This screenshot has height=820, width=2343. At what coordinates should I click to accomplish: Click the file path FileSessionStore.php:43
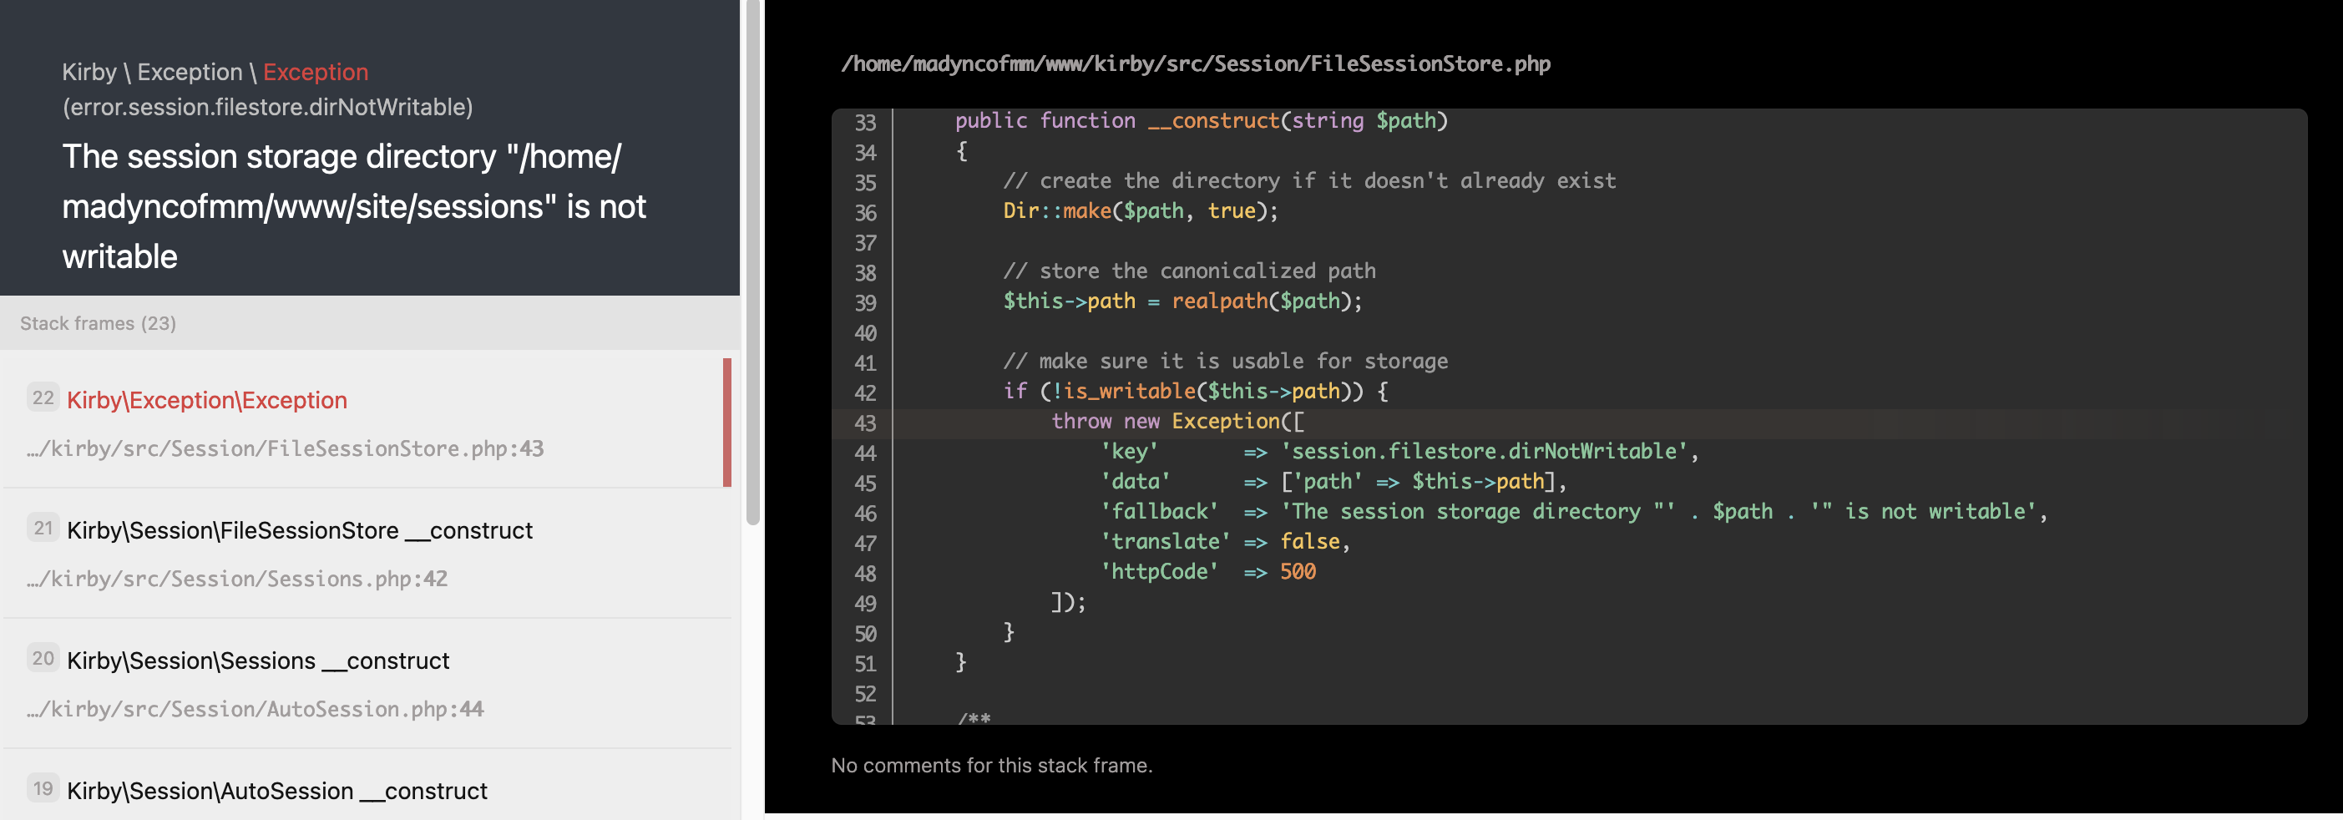(286, 448)
